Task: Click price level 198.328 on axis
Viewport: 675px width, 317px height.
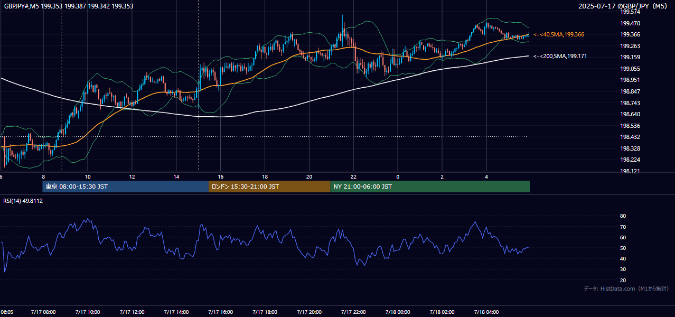Action: point(630,148)
